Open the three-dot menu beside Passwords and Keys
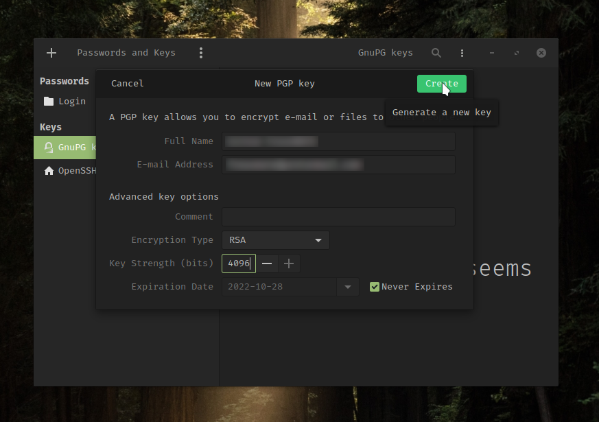Viewport: 599px width, 422px height. point(200,53)
